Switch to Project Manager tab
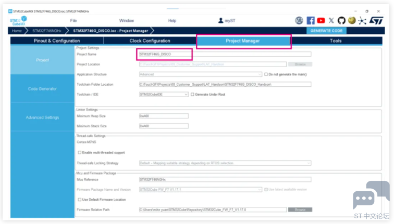Viewport: 394px width, 224px height. click(x=243, y=41)
